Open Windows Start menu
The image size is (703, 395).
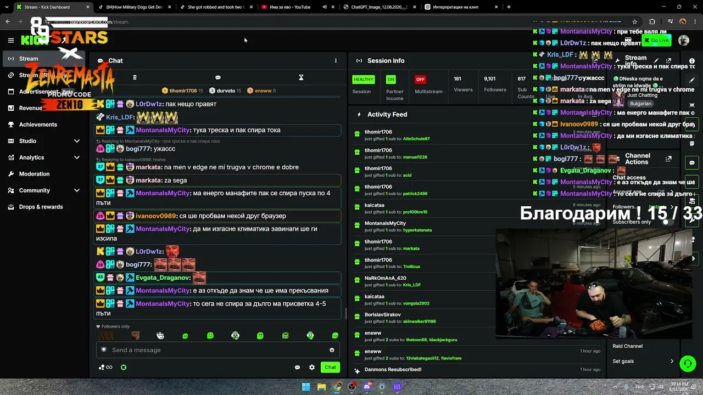click(x=306, y=387)
